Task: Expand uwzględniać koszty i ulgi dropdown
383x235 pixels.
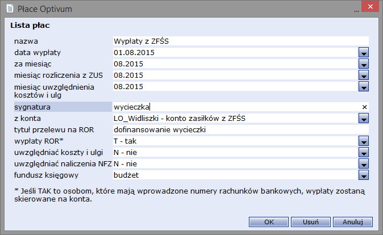Action: (x=364, y=152)
